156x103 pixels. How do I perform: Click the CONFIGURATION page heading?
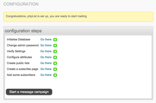21,4
